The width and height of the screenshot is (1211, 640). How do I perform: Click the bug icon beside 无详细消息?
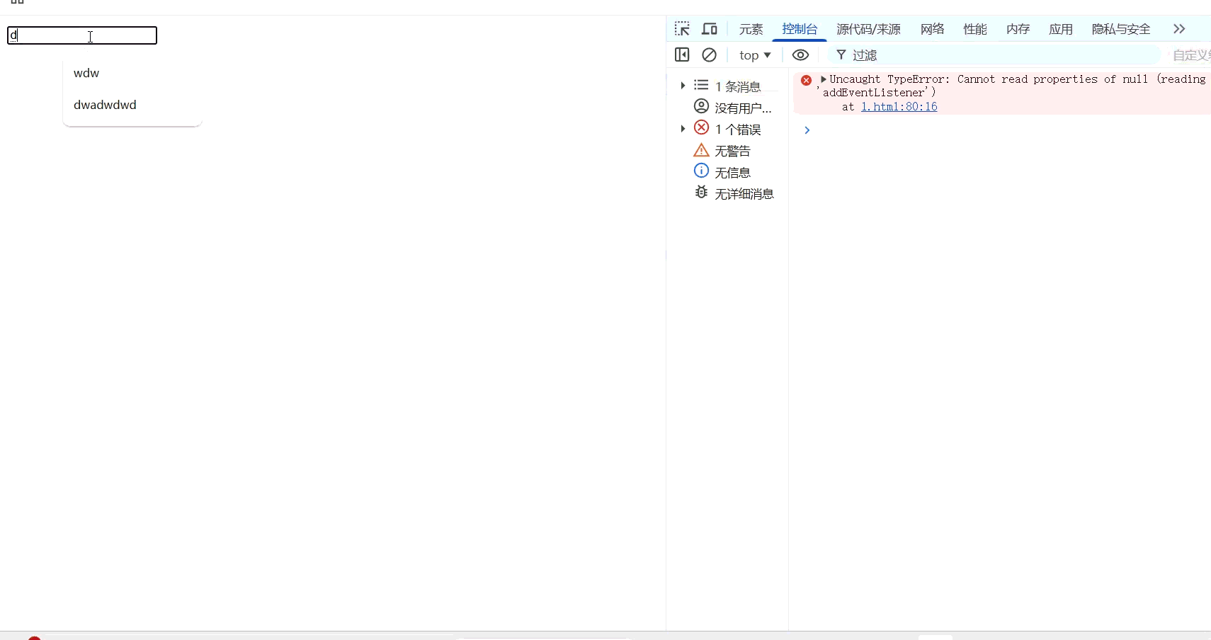tap(701, 192)
